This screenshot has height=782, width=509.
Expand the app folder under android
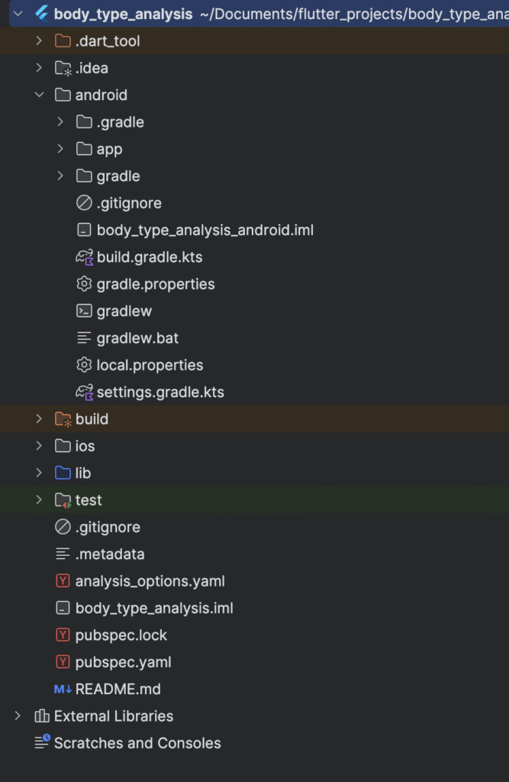pos(60,150)
